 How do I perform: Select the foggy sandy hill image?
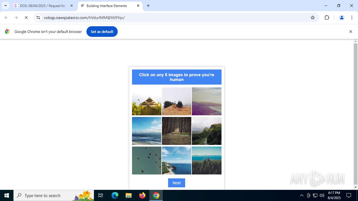click(176, 101)
